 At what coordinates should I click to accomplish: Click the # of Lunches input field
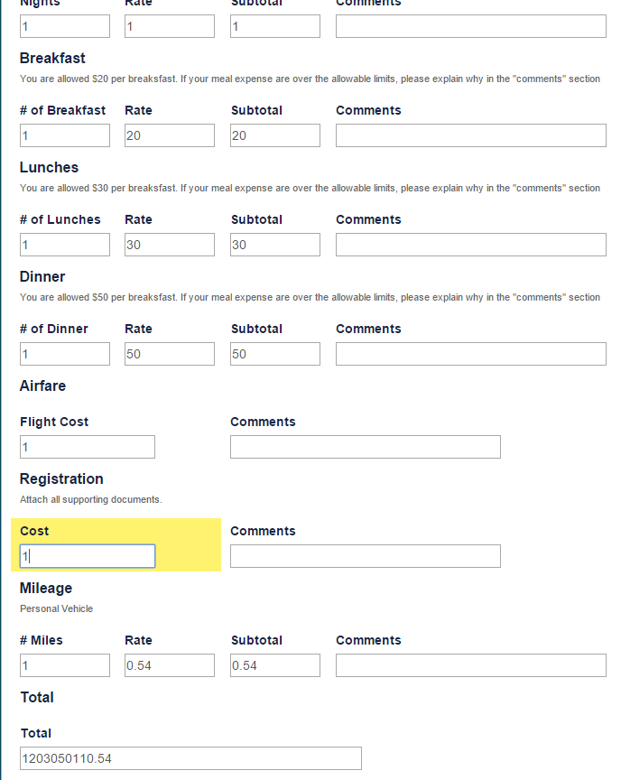point(65,245)
